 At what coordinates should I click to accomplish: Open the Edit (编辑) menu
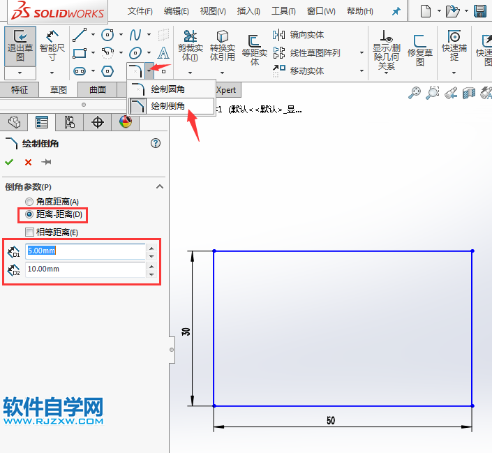pyautogui.click(x=177, y=11)
